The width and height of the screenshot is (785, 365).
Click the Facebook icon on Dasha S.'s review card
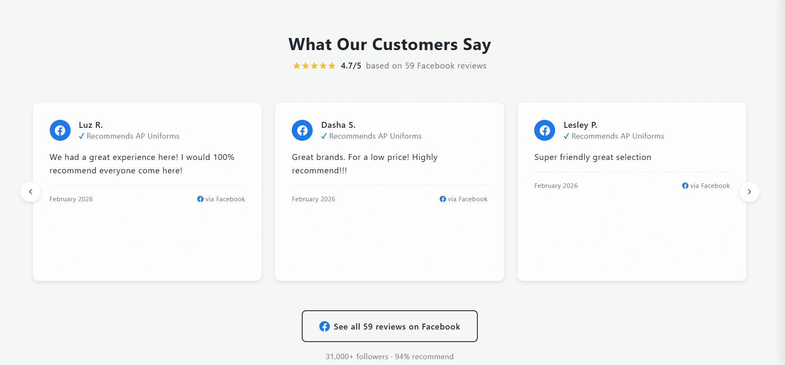[x=302, y=130]
